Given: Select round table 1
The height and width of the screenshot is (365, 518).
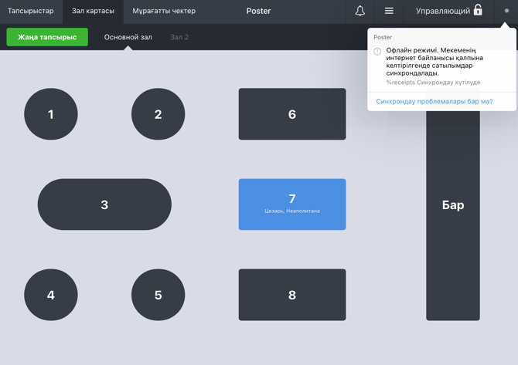Looking at the screenshot, I should pos(51,114).
